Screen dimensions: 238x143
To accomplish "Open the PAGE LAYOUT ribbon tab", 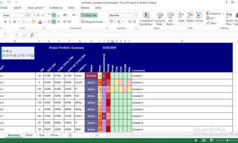I will coord(36,8).
